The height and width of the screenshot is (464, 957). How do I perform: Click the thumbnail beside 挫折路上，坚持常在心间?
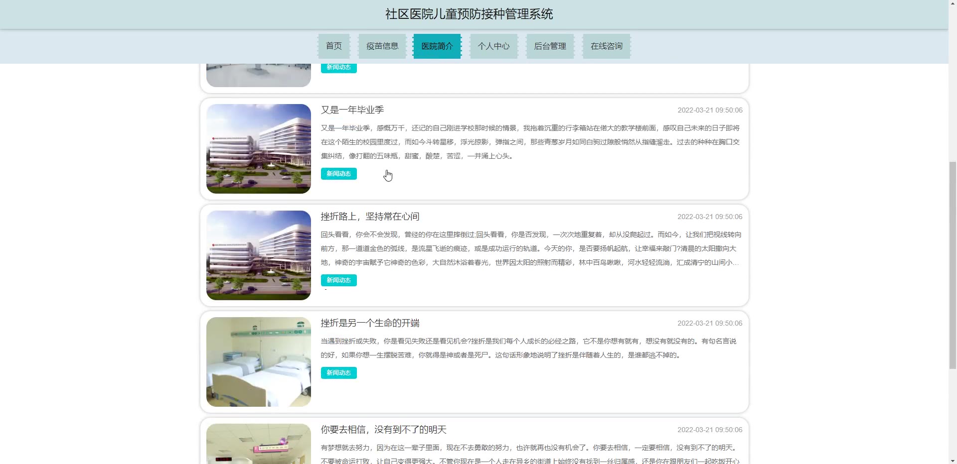(x=258, y=255)
